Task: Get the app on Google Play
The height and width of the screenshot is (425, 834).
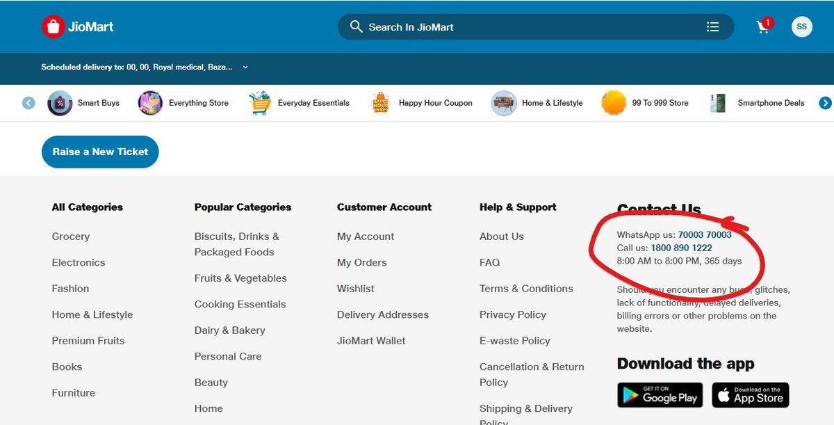Action: (x=660, y=395)
